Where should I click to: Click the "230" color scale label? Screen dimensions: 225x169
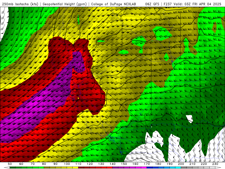(215, 164)
